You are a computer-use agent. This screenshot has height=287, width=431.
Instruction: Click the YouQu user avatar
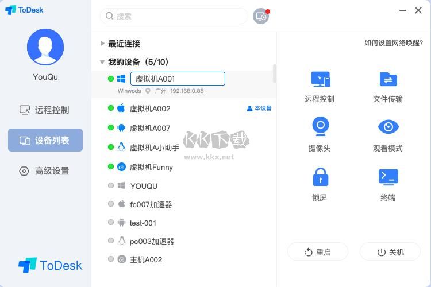tap(45, 47)
